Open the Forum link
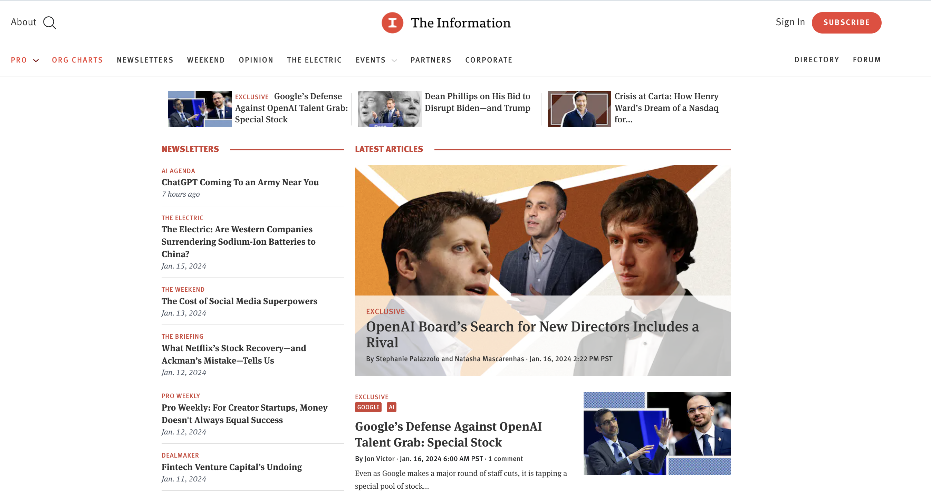 (x=866, y=60)
